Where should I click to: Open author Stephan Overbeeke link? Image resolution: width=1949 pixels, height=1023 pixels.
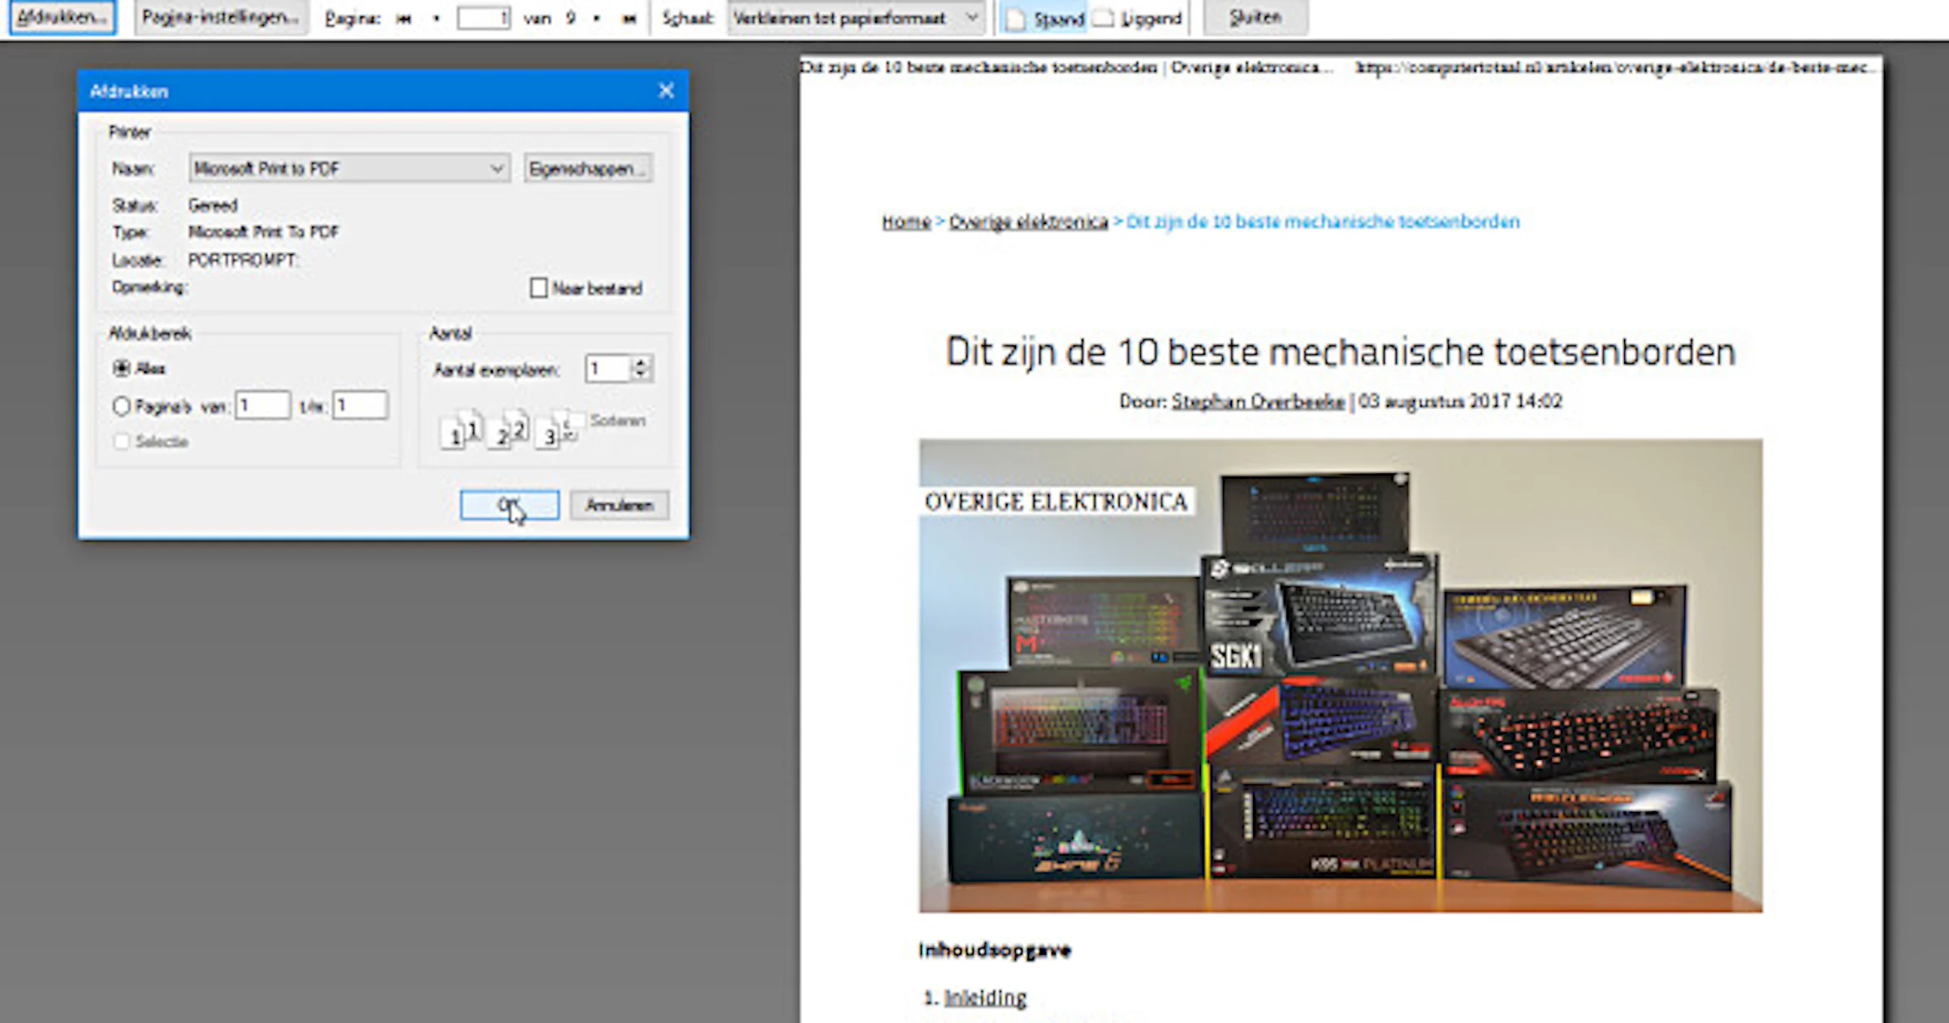tap(1258, 401)
